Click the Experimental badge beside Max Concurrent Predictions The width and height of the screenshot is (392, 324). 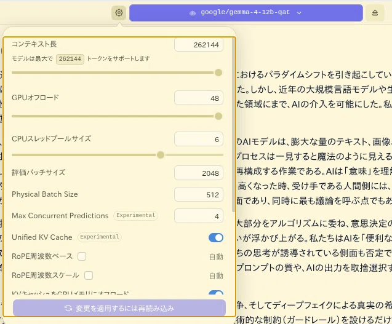tap(136, 215)
